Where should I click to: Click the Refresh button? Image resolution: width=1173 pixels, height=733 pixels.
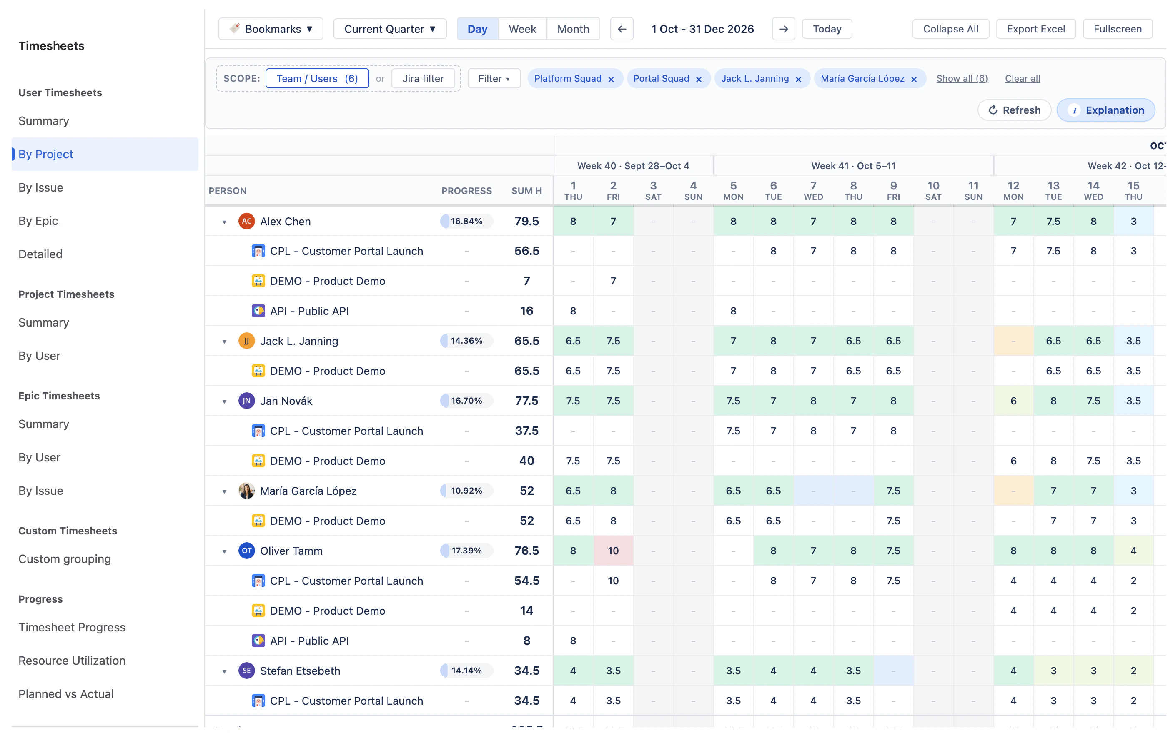1014,110
